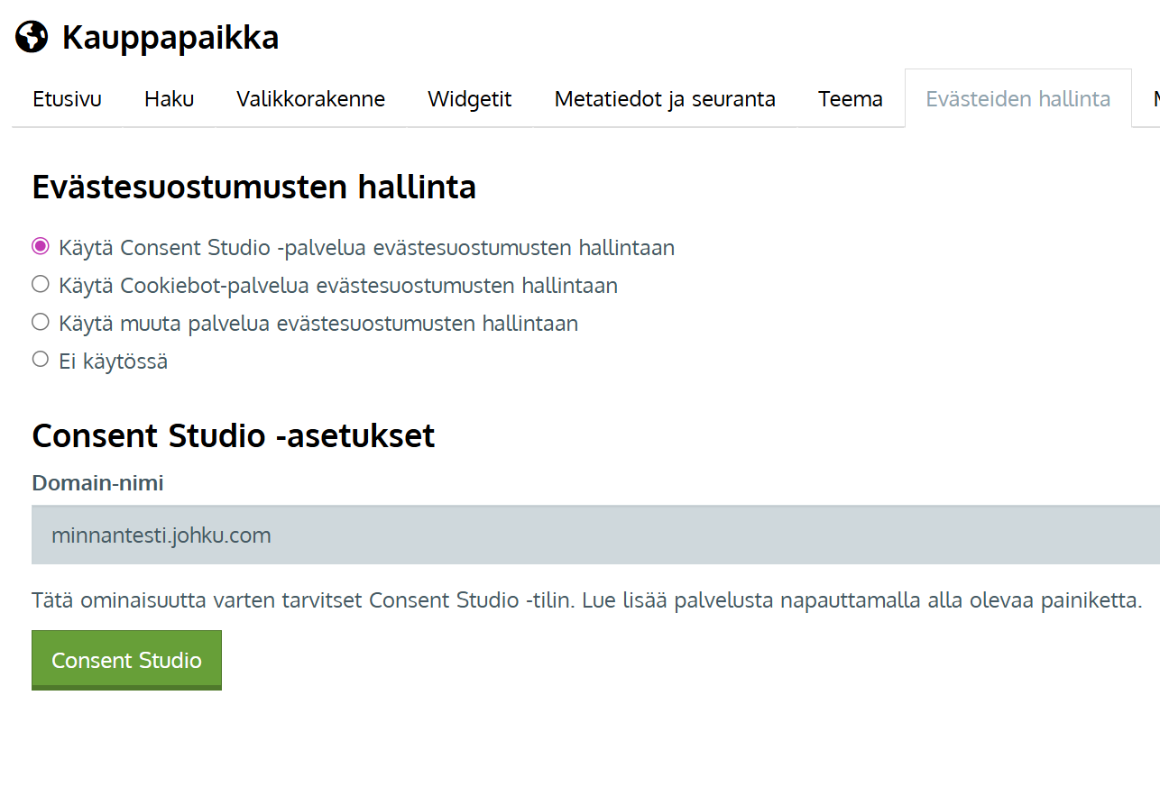
Task: Open Metatiedot ja seuranta tab
Action: (x=665, y=99)
